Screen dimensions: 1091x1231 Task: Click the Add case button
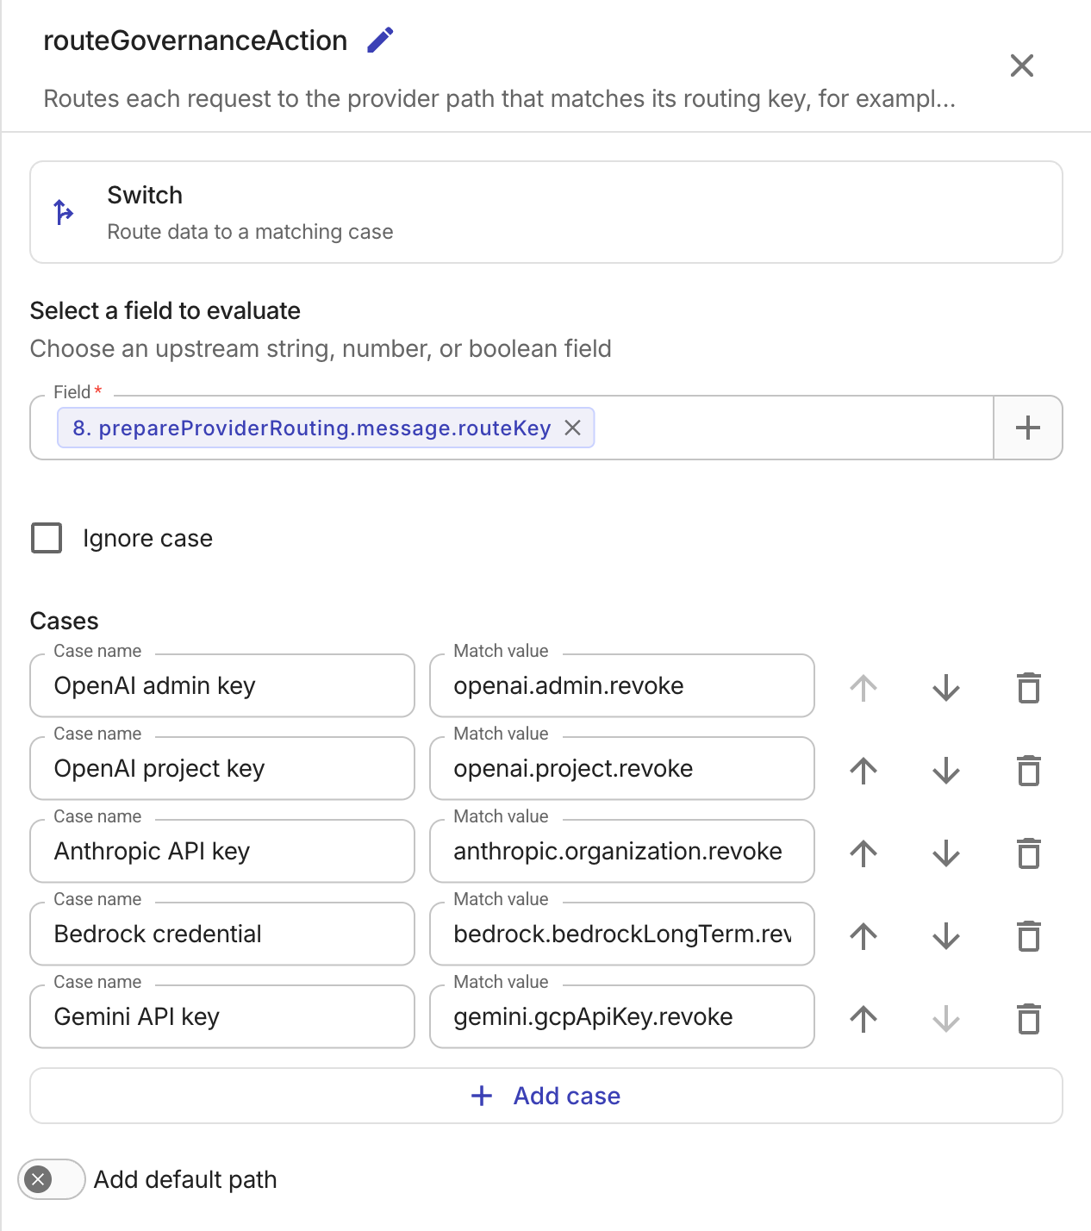546,1096
